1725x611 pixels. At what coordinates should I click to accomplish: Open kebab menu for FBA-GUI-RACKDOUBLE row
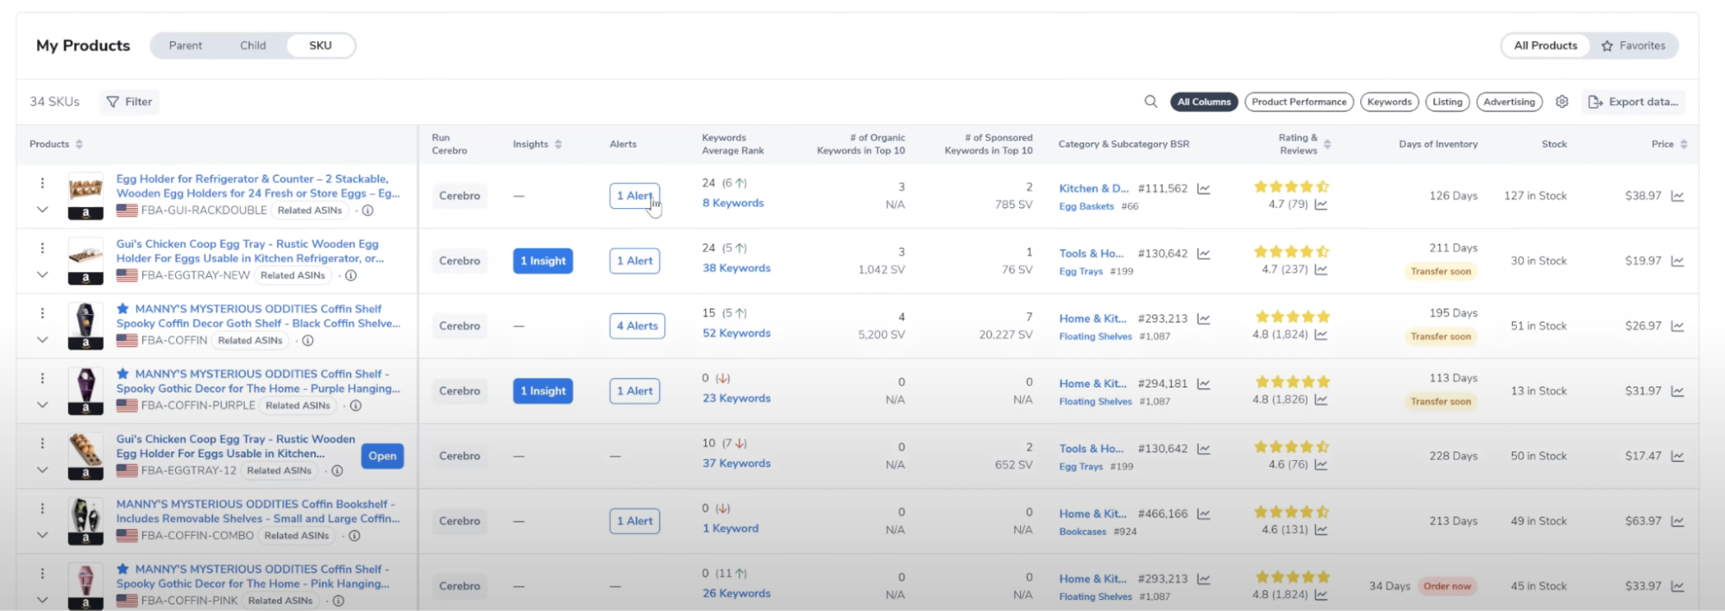41,183
